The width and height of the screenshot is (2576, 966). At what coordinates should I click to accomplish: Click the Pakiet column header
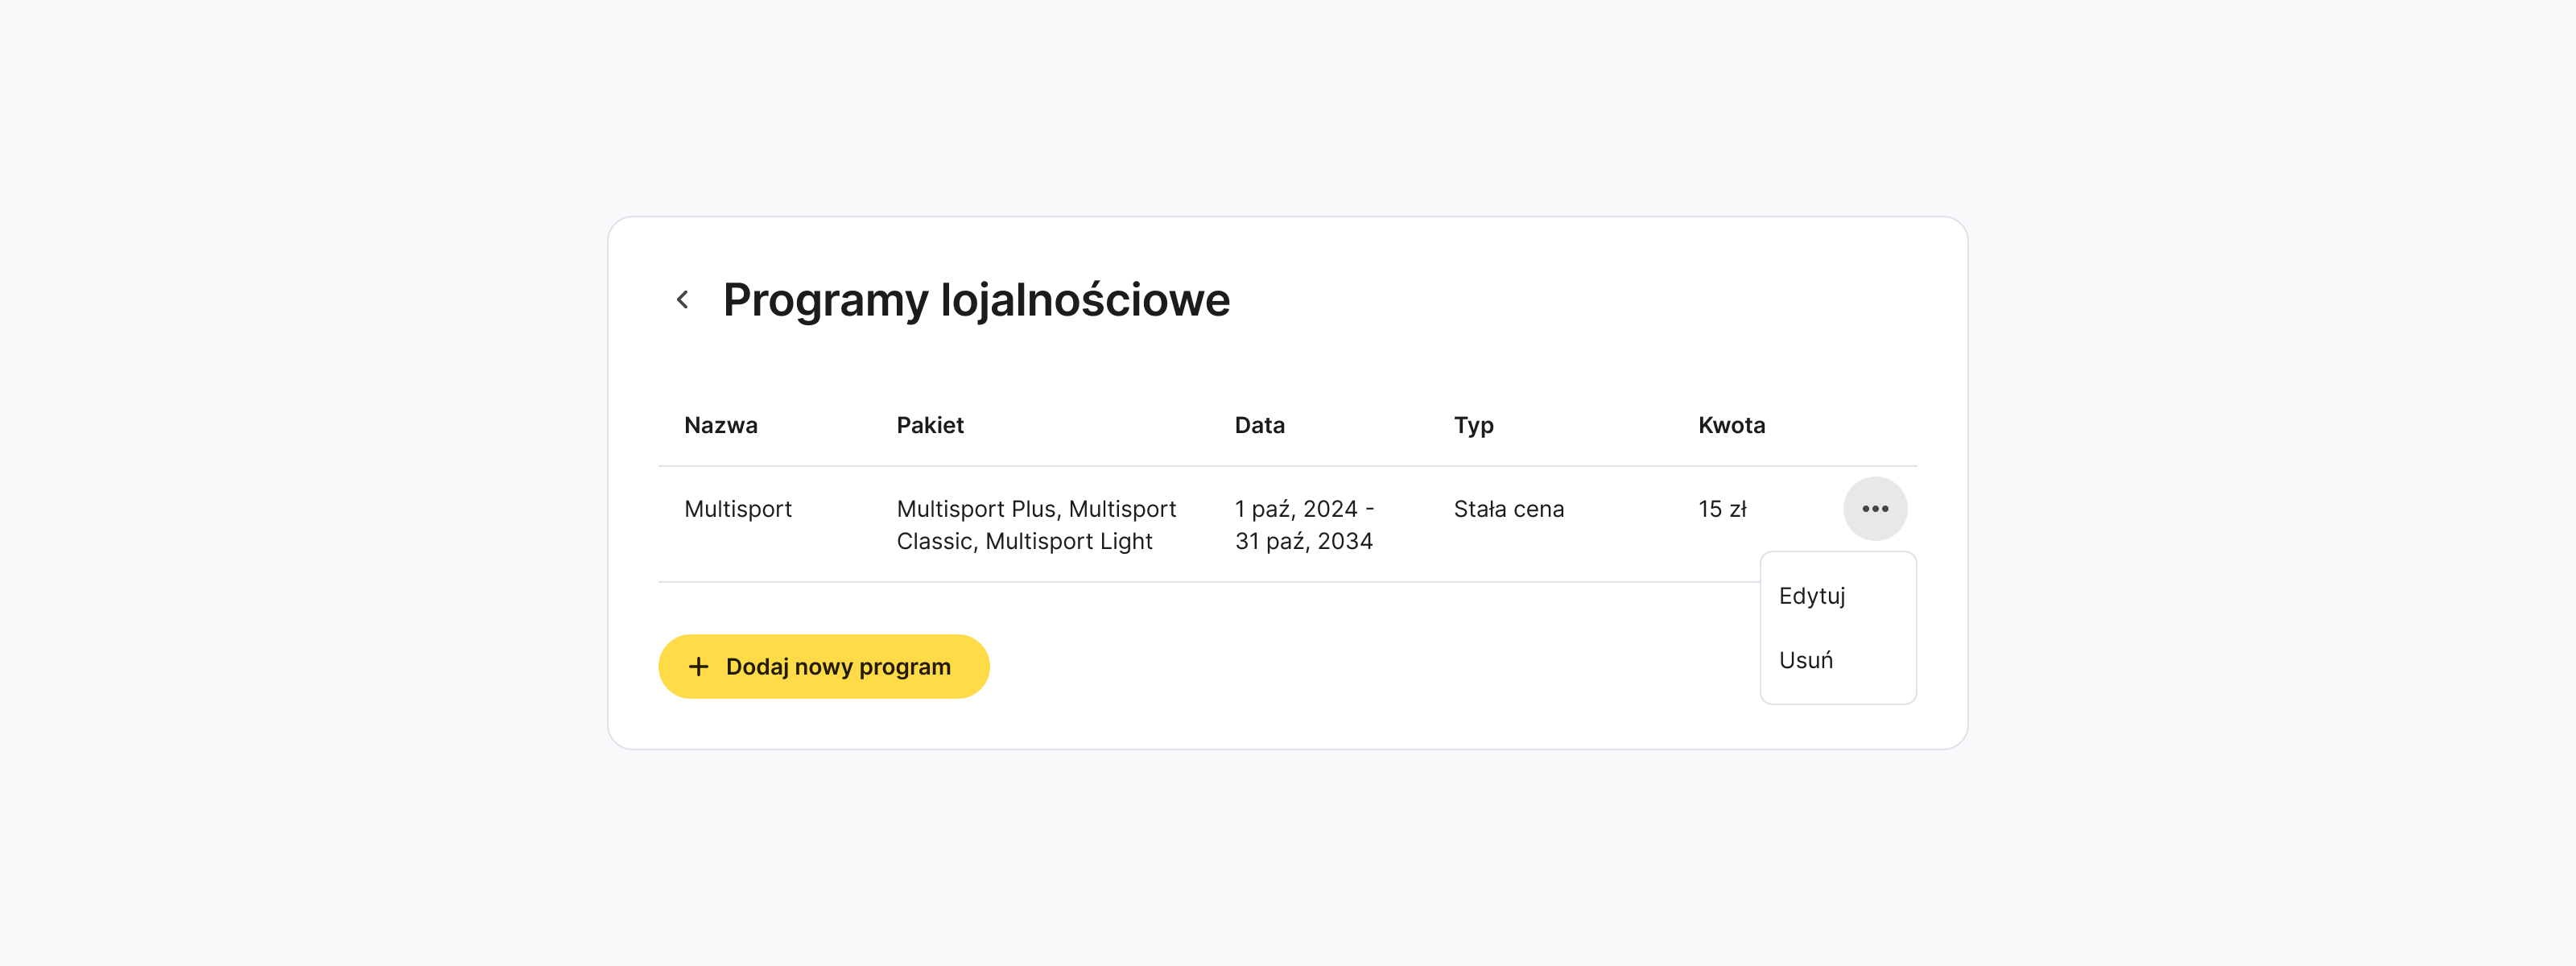[930, 425]
